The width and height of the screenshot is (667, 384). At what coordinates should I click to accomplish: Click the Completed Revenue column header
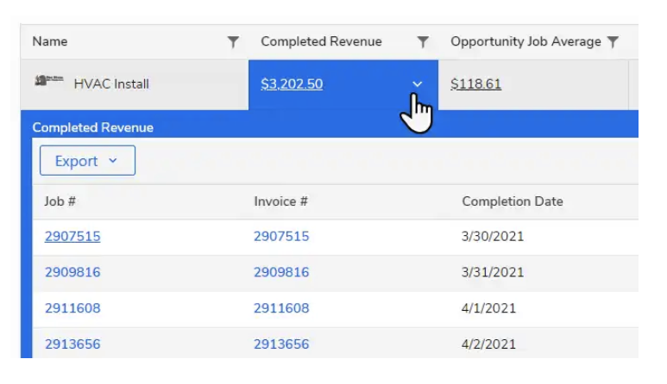[x=321, y=41]
